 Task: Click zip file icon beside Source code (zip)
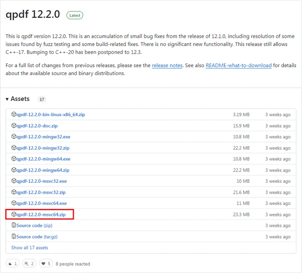[x=14, y=225]
